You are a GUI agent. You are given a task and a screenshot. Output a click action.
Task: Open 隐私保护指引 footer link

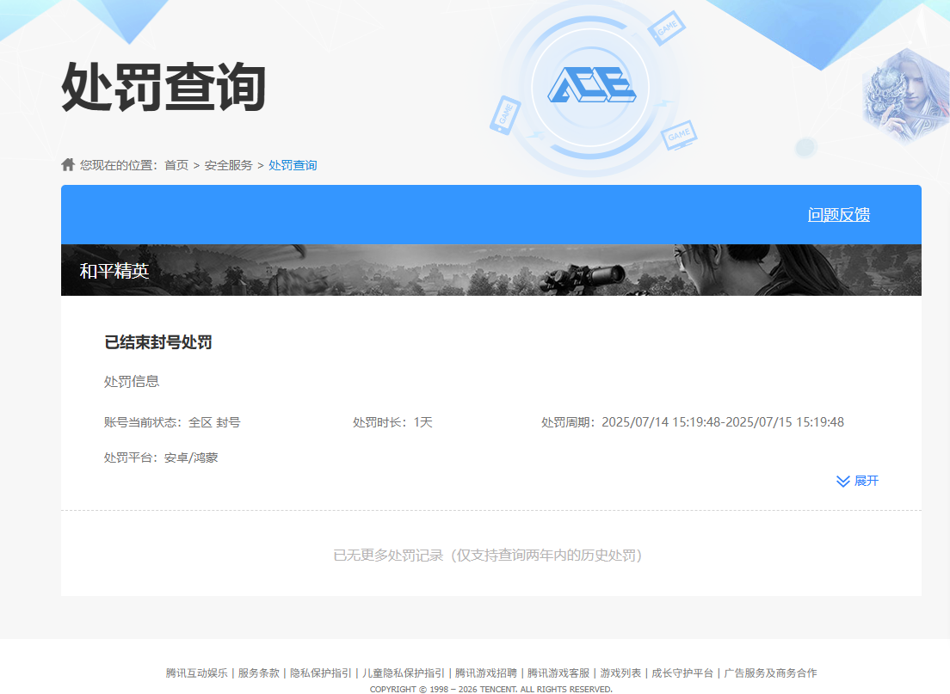coord(320,673)
